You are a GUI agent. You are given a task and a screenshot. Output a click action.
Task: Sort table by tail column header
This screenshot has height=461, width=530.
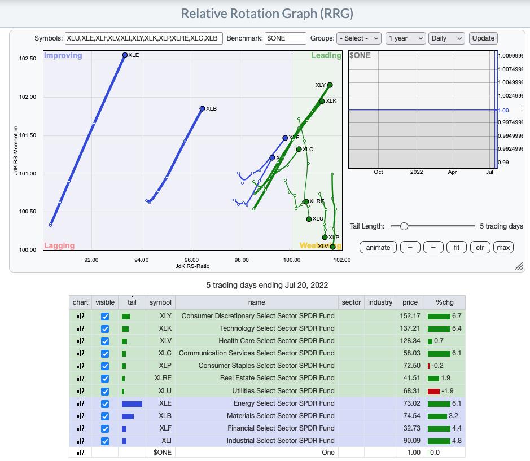coord(132,302)
